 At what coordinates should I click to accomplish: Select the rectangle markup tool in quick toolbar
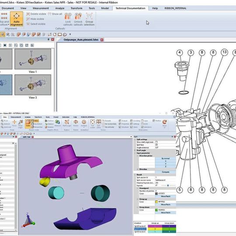60,35
